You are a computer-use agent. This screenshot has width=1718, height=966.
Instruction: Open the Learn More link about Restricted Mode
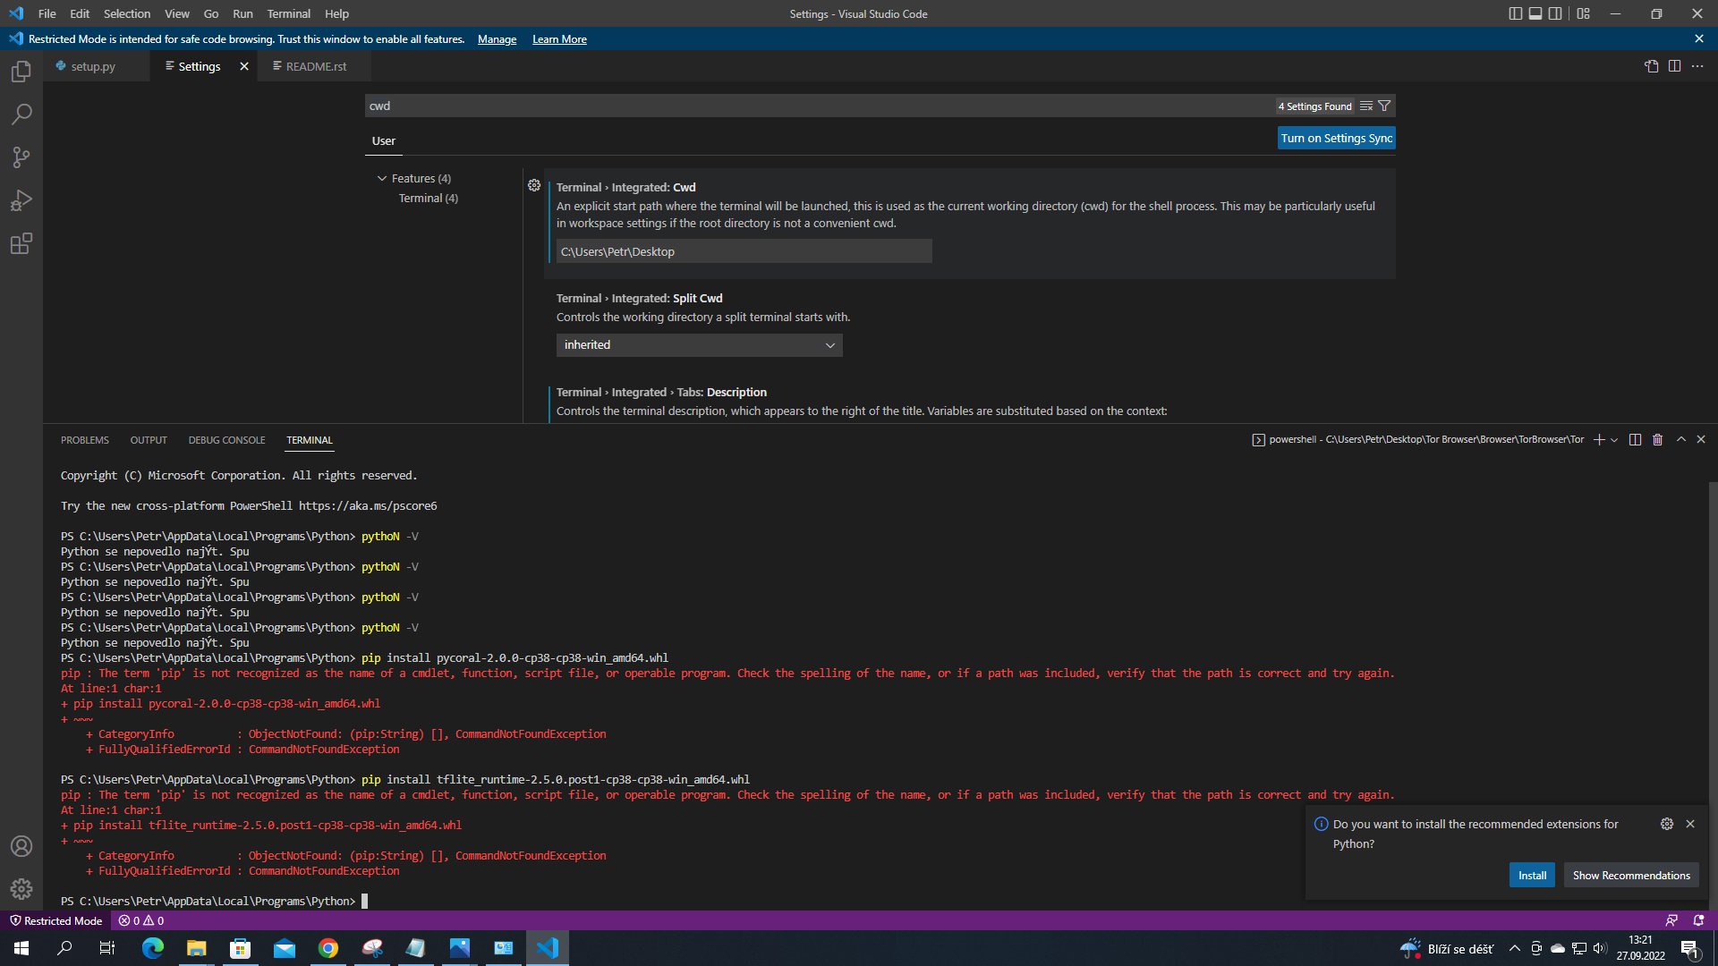pos(558,38)
